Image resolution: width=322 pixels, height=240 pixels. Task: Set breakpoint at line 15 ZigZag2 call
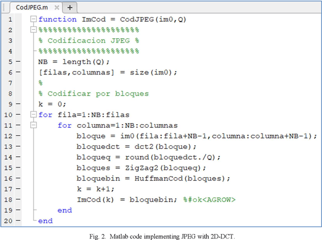(18, 168)
